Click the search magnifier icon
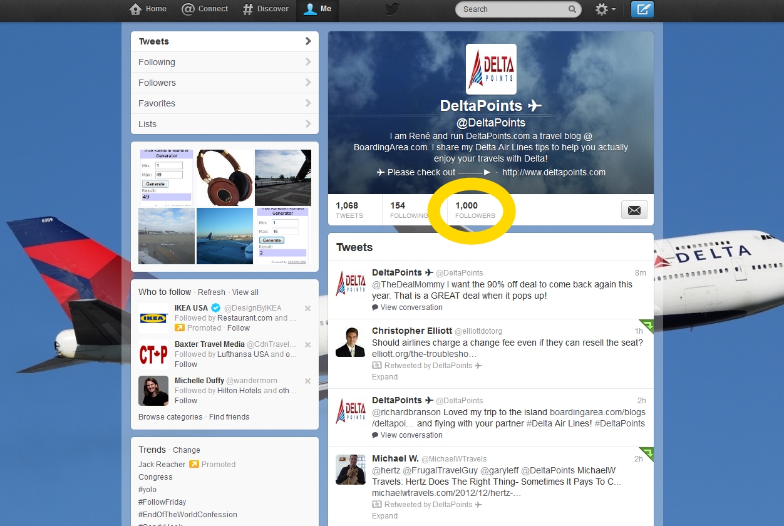The width and height of the screenshot is (784, 526). [572, 9]
